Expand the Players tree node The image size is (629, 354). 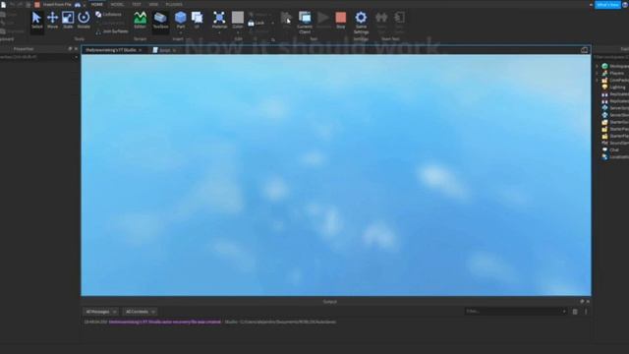pyautogui.click(x=597, y=74)
